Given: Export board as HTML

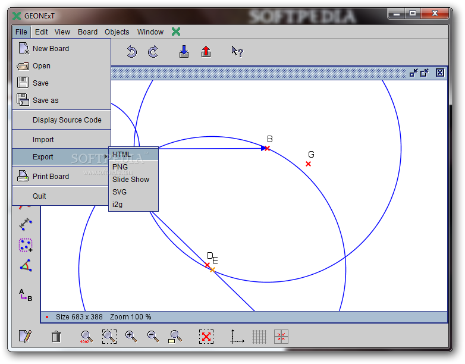Looking at the screenshot, I should pos(133,155).
